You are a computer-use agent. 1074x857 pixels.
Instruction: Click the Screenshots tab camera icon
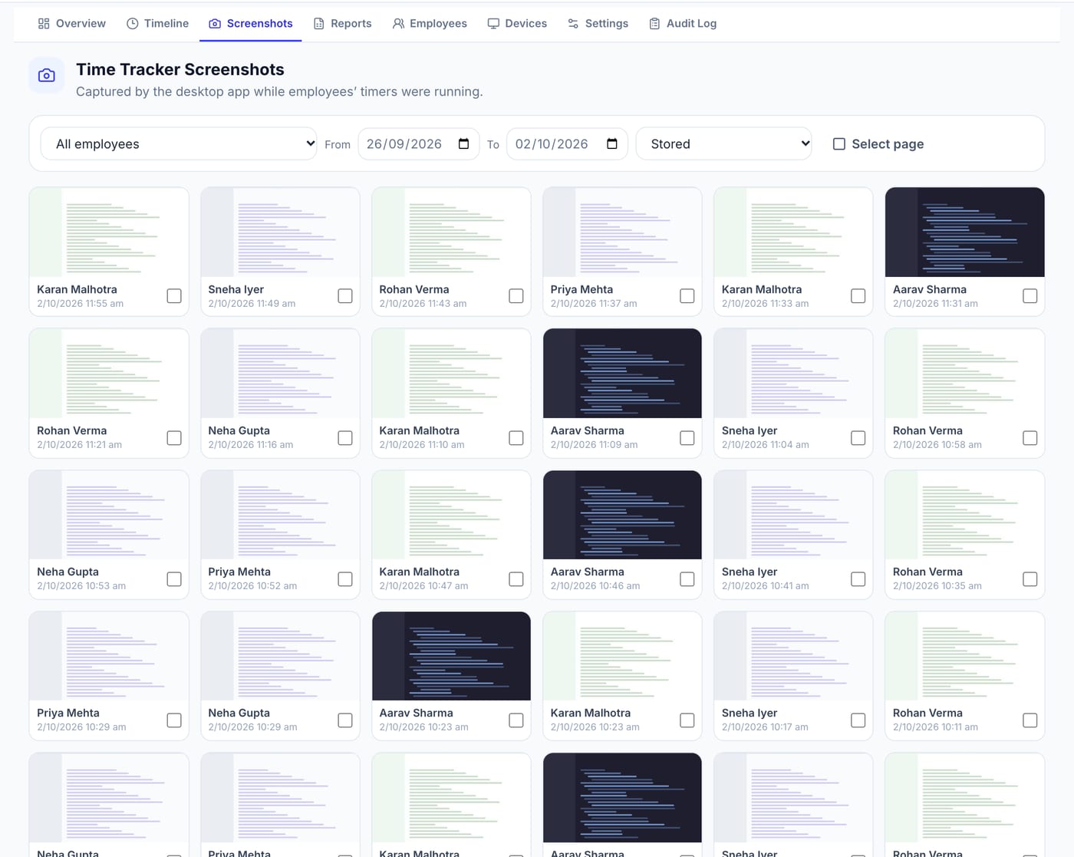pyautogui.click(x=215, y=24)
